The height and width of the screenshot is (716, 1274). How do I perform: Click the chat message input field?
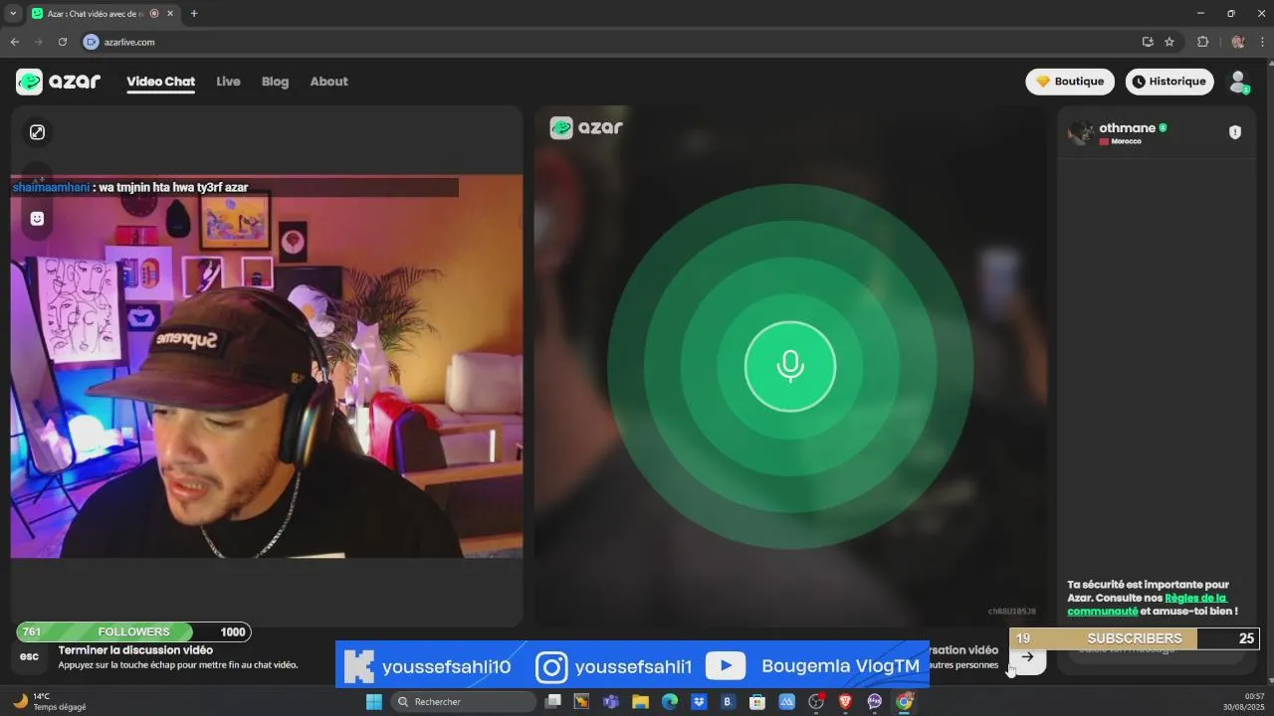[x=1155, y=649]
